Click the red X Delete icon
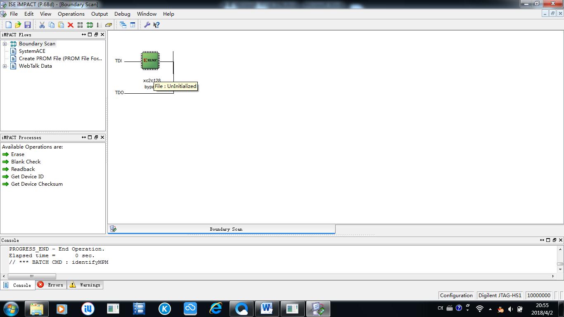This screenshot has width=564, height=317. pyautogui.click(x=71, y=25)
